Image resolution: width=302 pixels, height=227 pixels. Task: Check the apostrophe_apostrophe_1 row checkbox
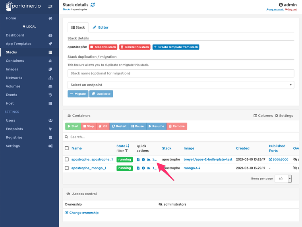click(x=67, y=159)
